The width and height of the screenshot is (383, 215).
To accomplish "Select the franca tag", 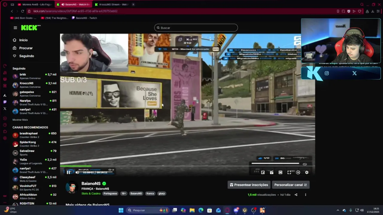I will tap(150, 193).
